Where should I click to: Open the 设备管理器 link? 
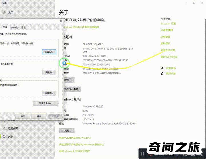coord(167,30)
